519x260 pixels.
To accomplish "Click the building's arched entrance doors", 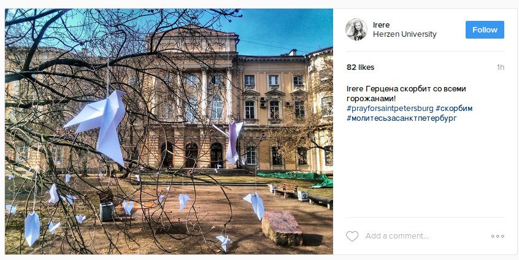I will (191, 155).
